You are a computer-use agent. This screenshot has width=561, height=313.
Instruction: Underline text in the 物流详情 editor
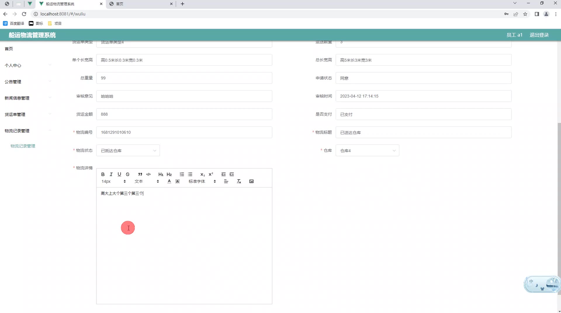pyautogui.click(x=119, y=174)
